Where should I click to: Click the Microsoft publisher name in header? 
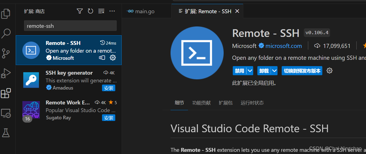tap(244, 46)
